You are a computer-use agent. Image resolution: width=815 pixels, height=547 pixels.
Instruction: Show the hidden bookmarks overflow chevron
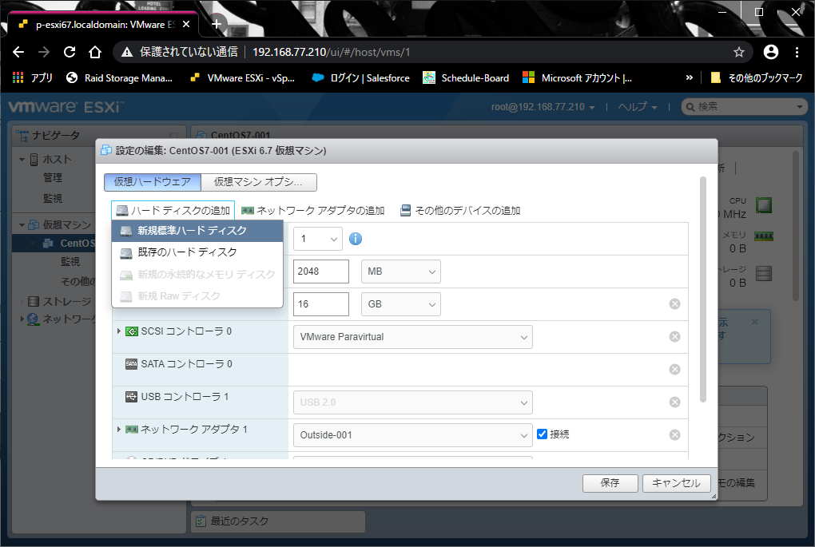690,78
